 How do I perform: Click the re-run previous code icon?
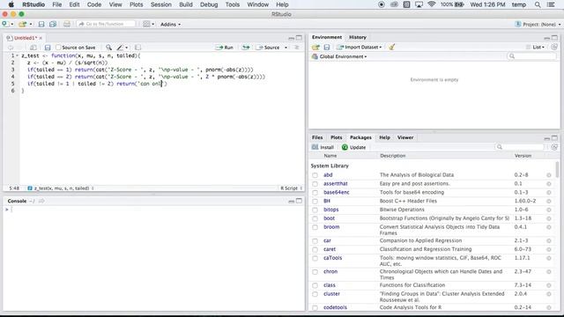pos(246,48)
